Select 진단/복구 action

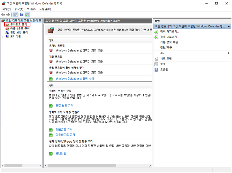click(166, 48)
